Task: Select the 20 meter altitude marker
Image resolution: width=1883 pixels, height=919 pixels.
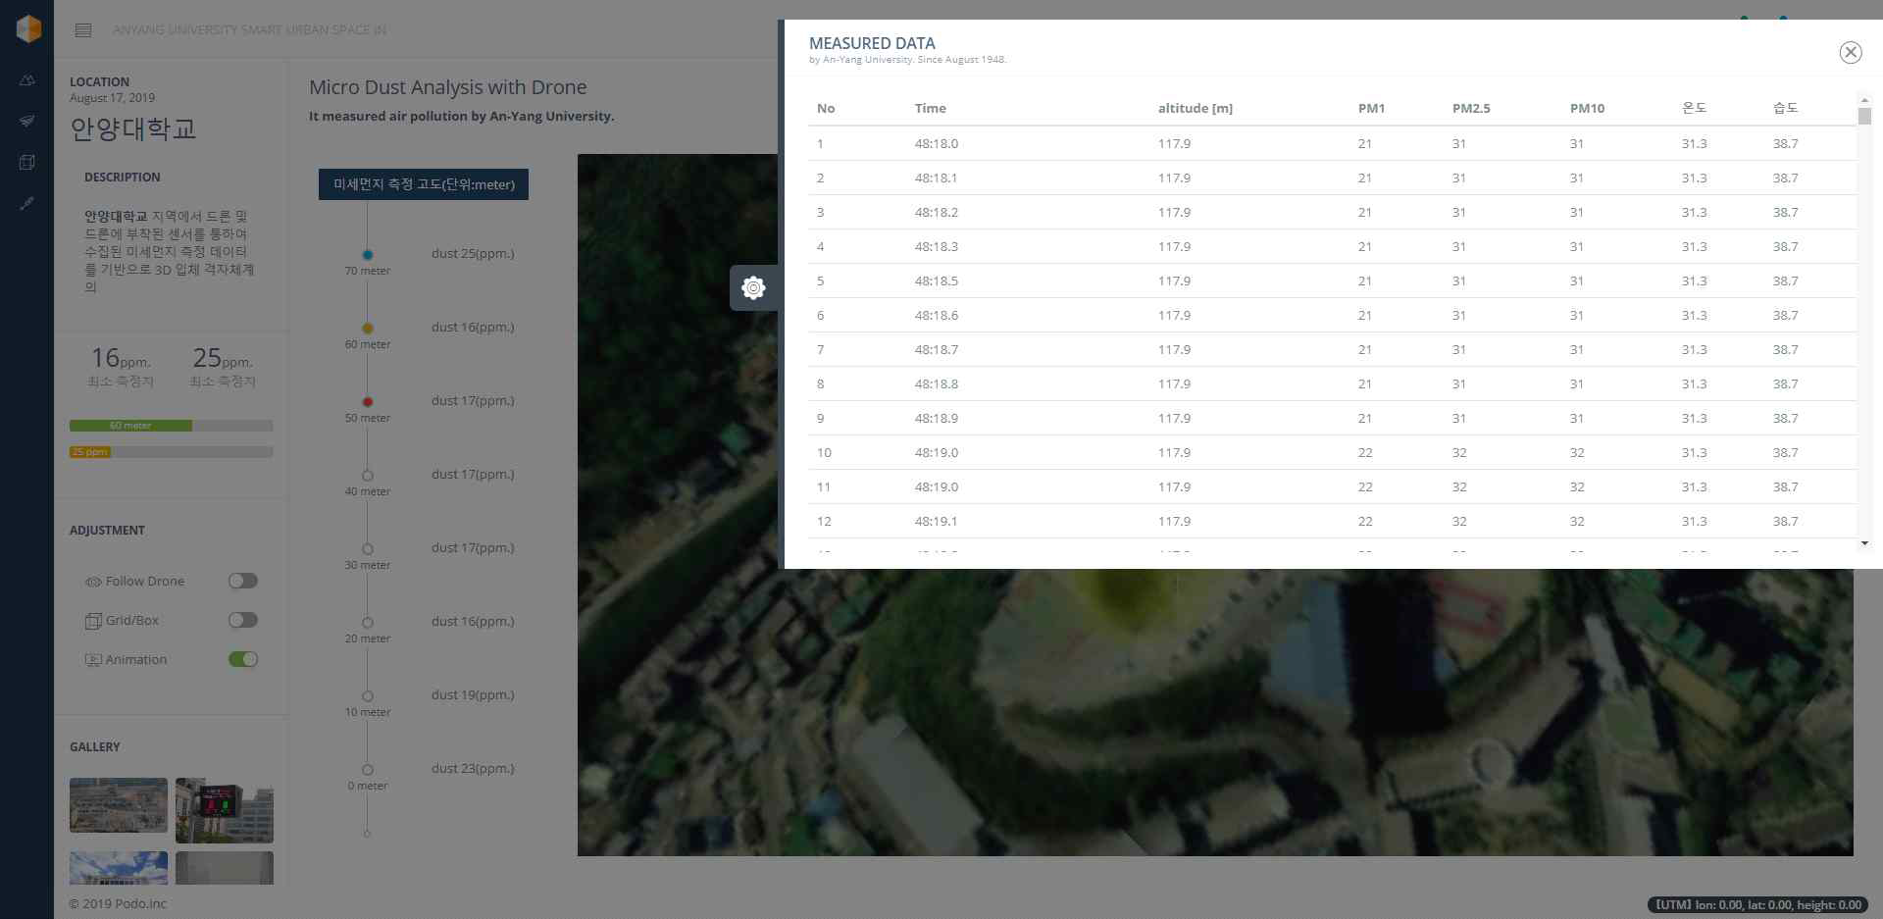Action: pos(368,623)
